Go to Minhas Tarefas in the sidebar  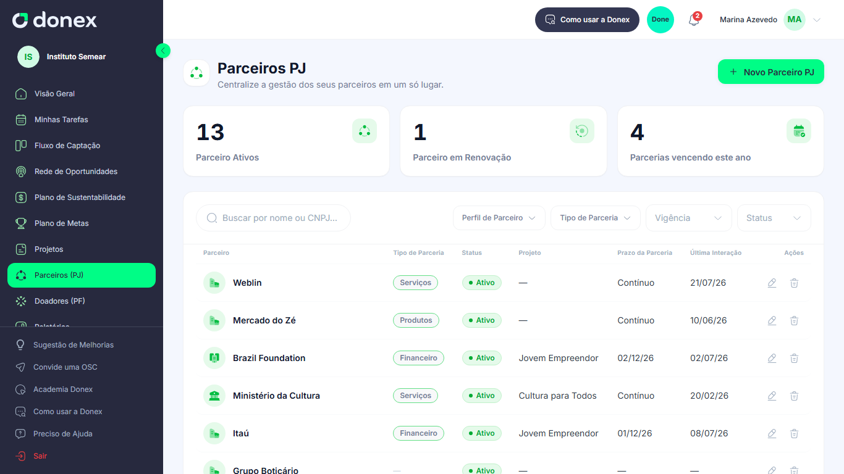point(82,120)
